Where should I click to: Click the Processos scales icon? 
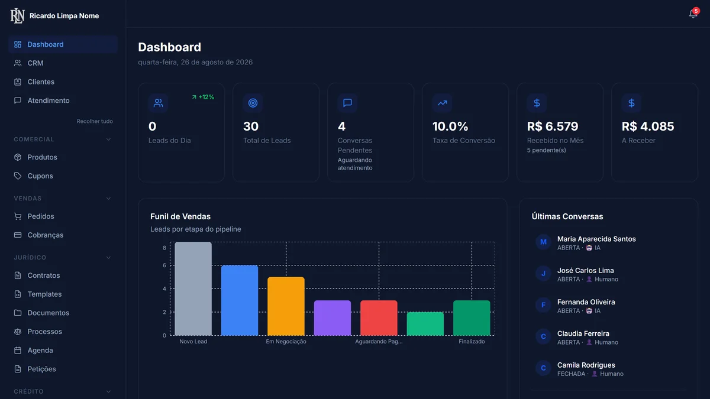(18, 332)
